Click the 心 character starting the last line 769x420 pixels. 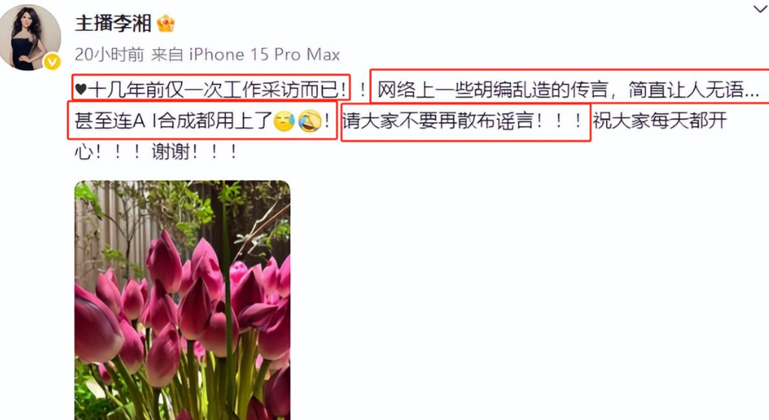point(84,152)
